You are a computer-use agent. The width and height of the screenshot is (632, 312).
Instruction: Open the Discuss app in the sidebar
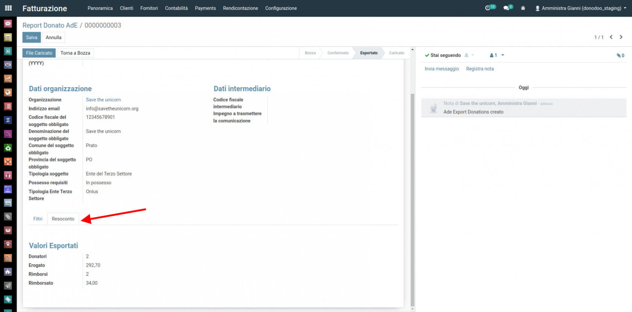pyautogui.click(x=8, y=24)
